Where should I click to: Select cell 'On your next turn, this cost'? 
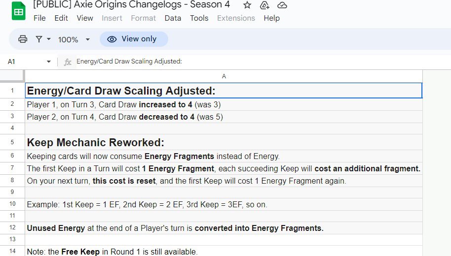pos(224,181)
